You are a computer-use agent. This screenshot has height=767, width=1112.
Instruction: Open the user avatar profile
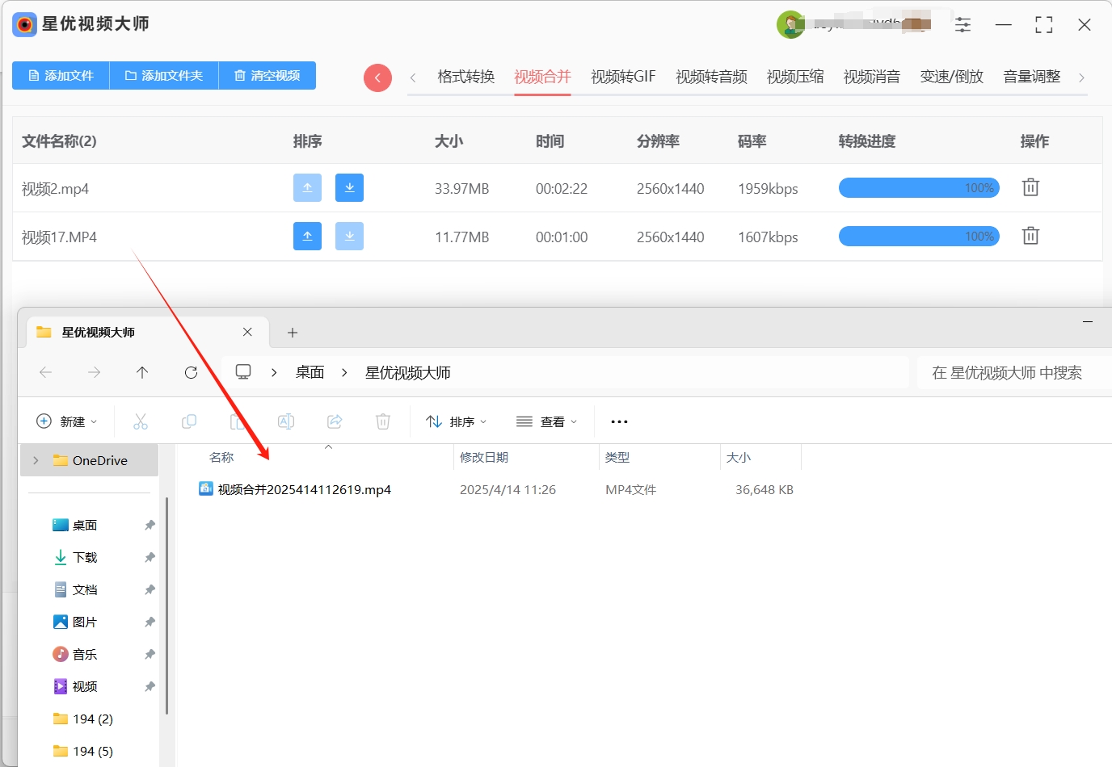[x=790, y=25]
